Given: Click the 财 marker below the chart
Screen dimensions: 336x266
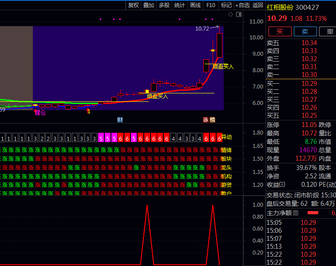Looking at the screenshot, I should click(120, 120).
